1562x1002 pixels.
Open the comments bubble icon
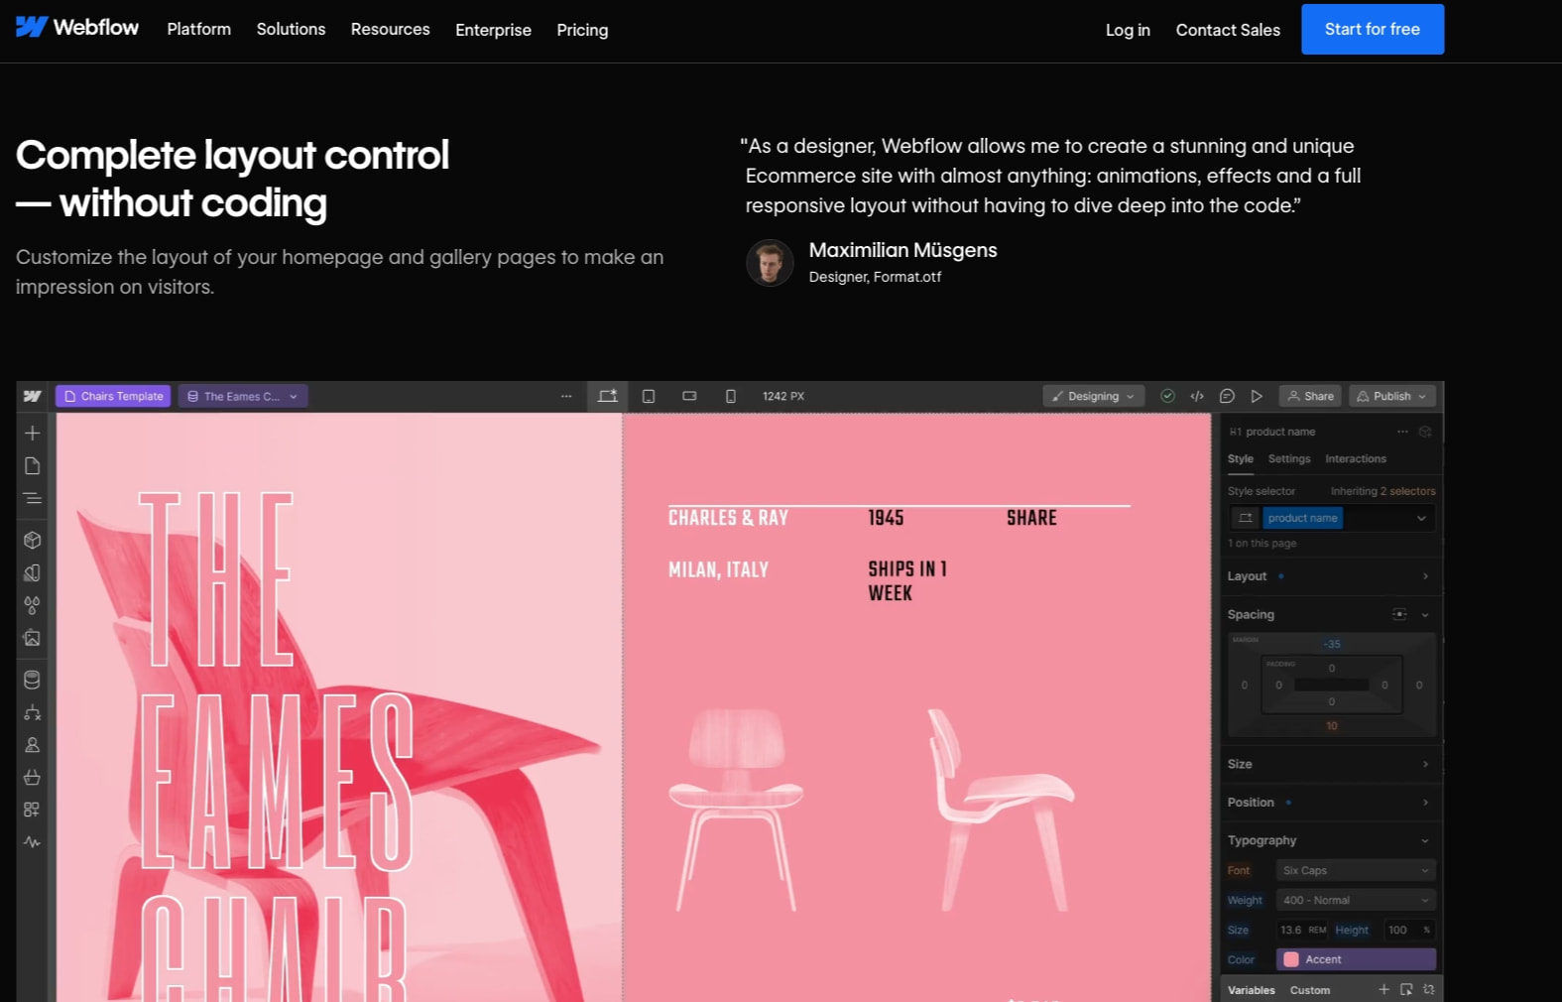pos(1227,396)
